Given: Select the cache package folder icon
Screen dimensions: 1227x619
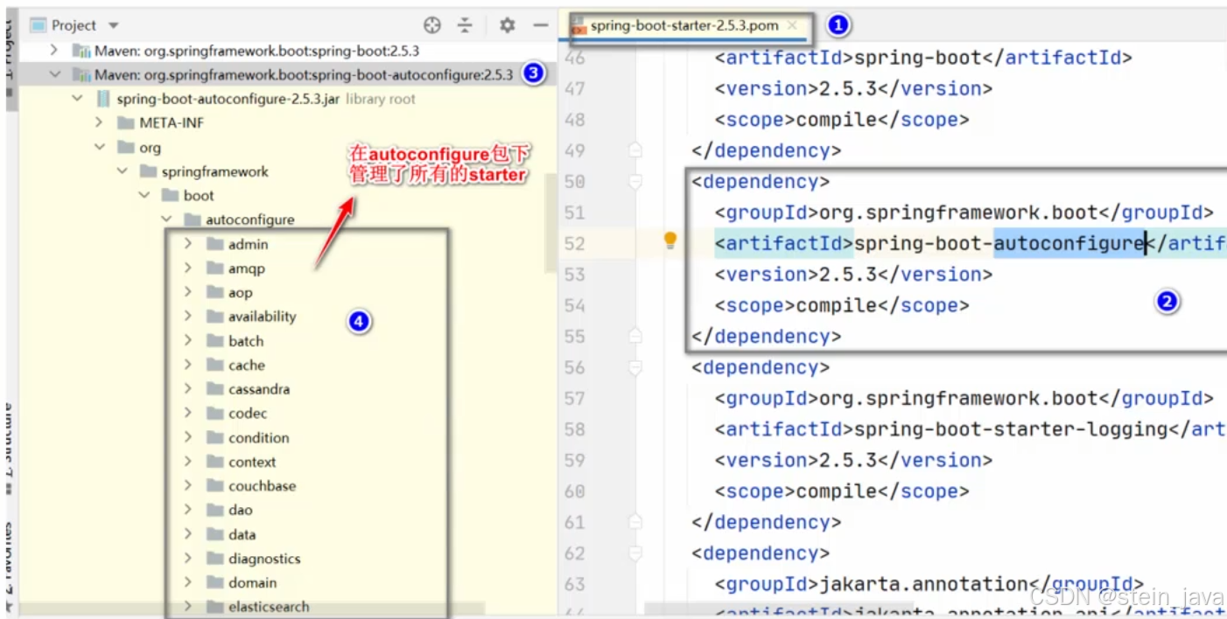Looking at the screenshot, I should pyautogui.click(x=214, y=365).
